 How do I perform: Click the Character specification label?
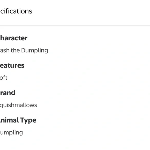tap(14, 38)
